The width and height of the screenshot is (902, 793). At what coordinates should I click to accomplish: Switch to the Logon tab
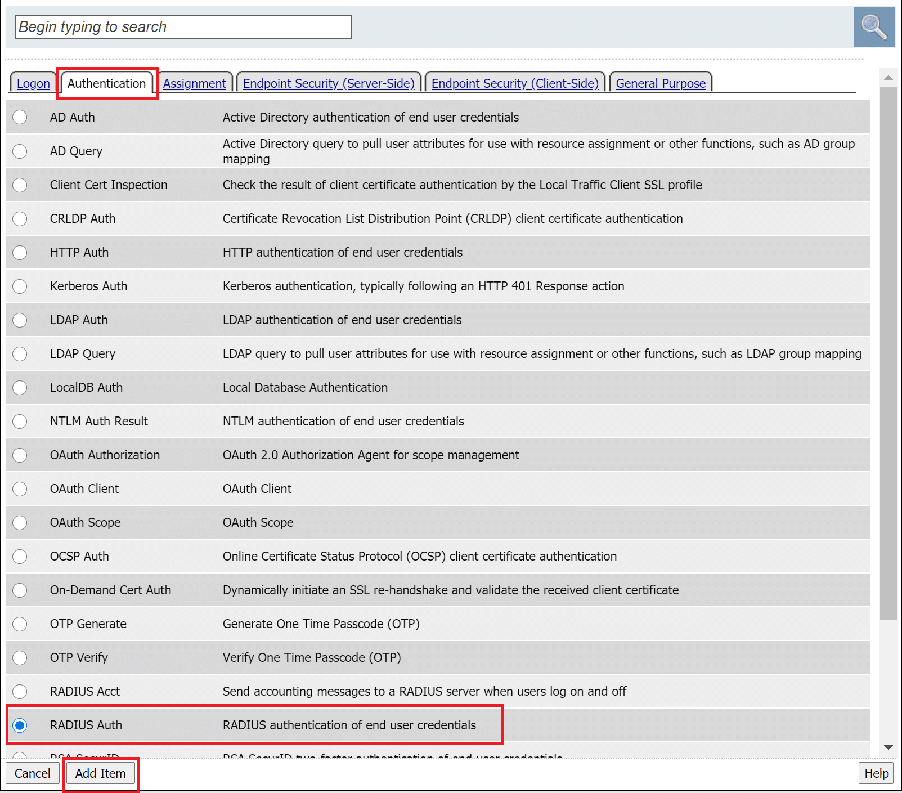click(33, 83)
